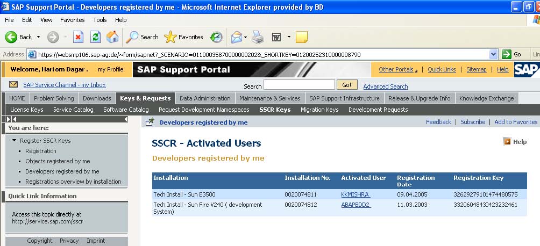Click the Help play icon button

pos(507,141)
